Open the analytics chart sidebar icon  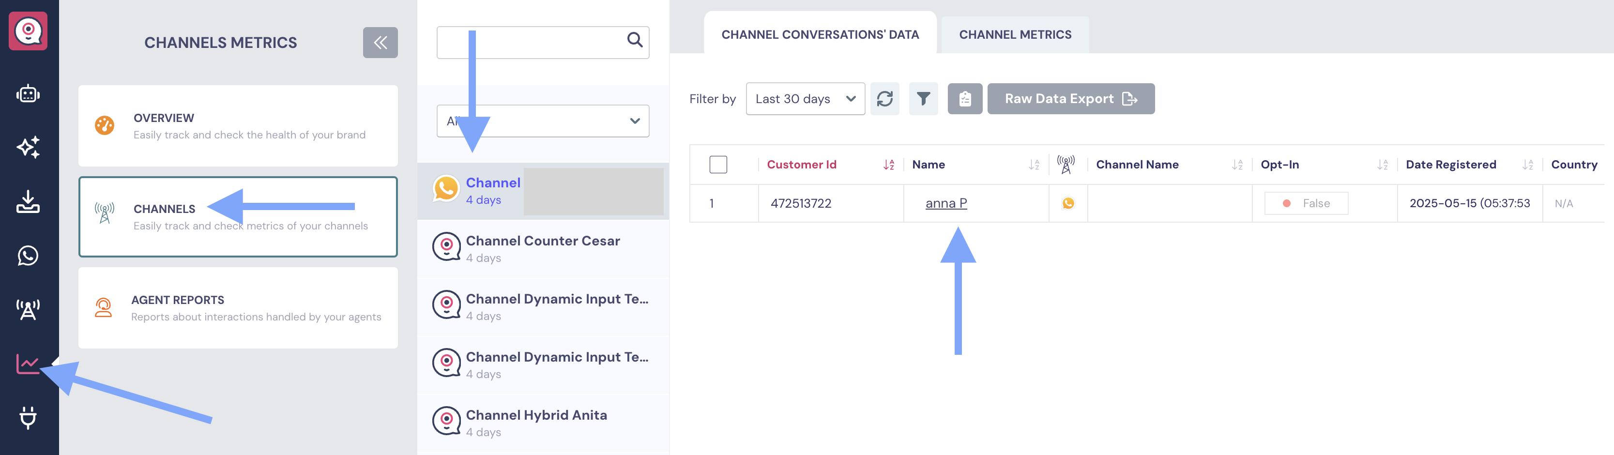pyautogui.click(x=28, y=364)
